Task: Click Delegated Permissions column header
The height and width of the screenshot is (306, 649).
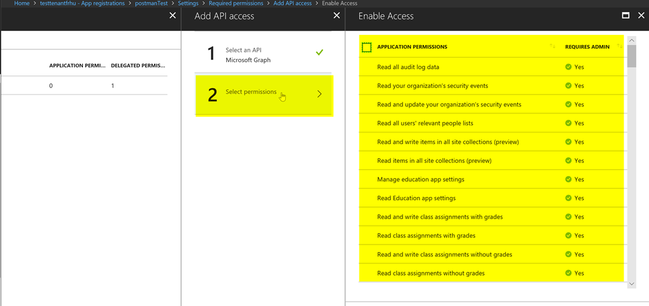Action: (x=139, y=65)
